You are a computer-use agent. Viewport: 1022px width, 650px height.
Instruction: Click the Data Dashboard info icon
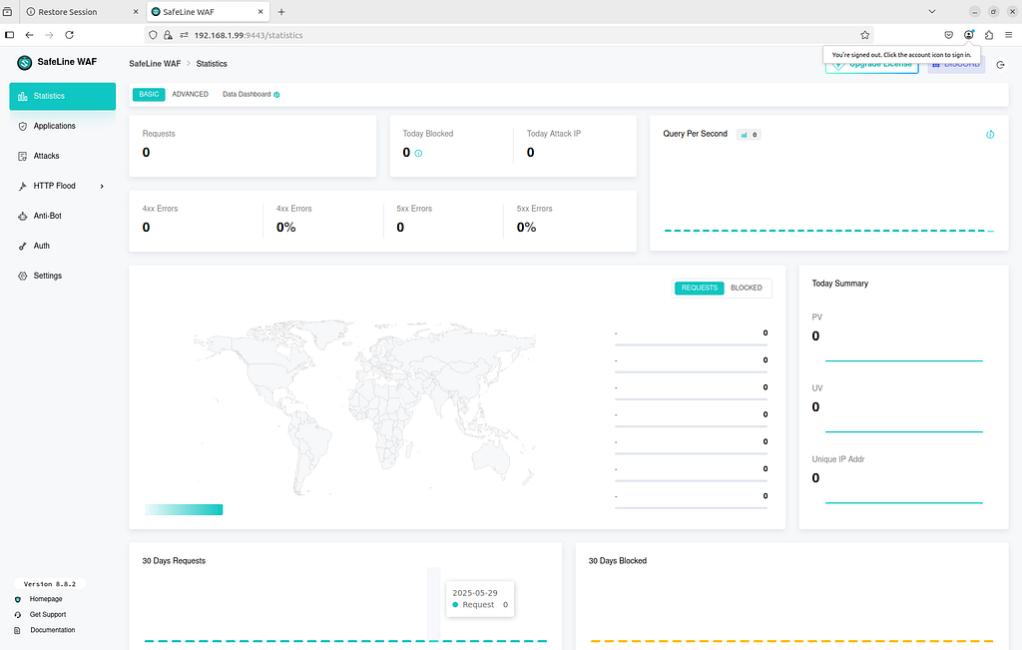pyautogui.click(x=277, y=95)
